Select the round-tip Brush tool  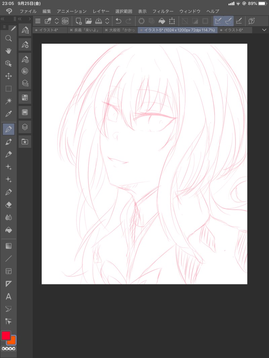point(8,142)
